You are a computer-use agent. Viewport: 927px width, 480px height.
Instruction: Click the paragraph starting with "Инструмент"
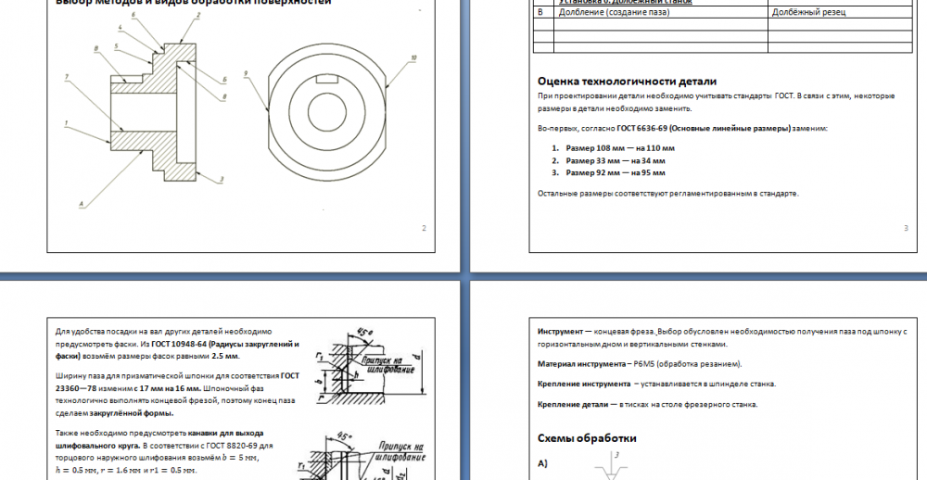[721, 336]
